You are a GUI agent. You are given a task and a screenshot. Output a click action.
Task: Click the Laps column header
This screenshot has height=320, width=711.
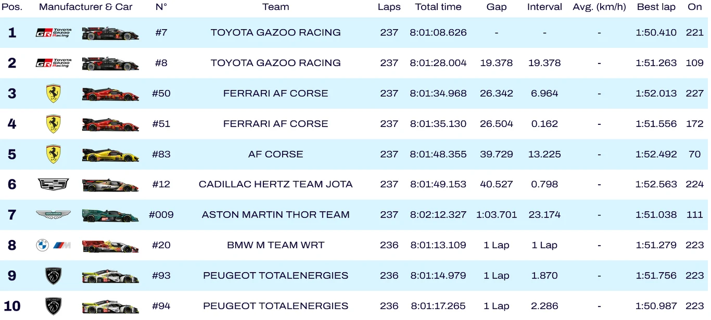(x=389, y=7)
